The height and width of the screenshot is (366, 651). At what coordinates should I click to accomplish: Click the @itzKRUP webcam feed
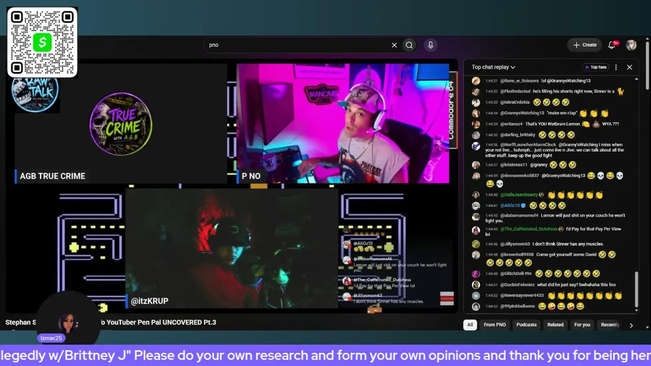point(232,248)
